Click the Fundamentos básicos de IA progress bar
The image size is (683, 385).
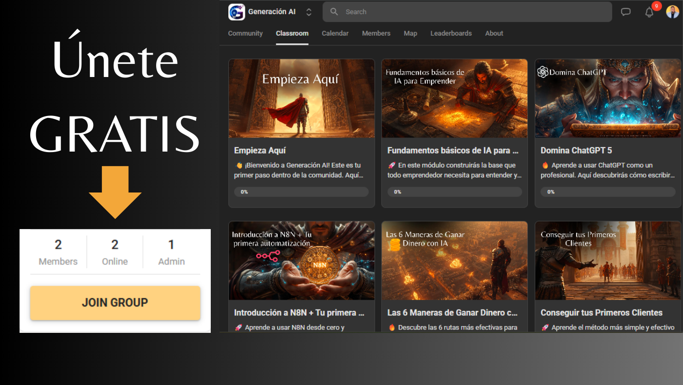pyautogui.click(x=454, y=192)
